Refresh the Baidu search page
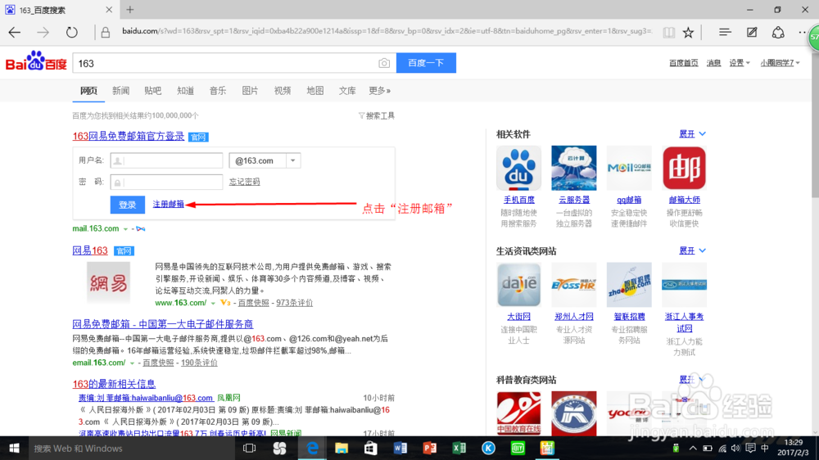The image size is (819, 460). click(x=71, y=33)
